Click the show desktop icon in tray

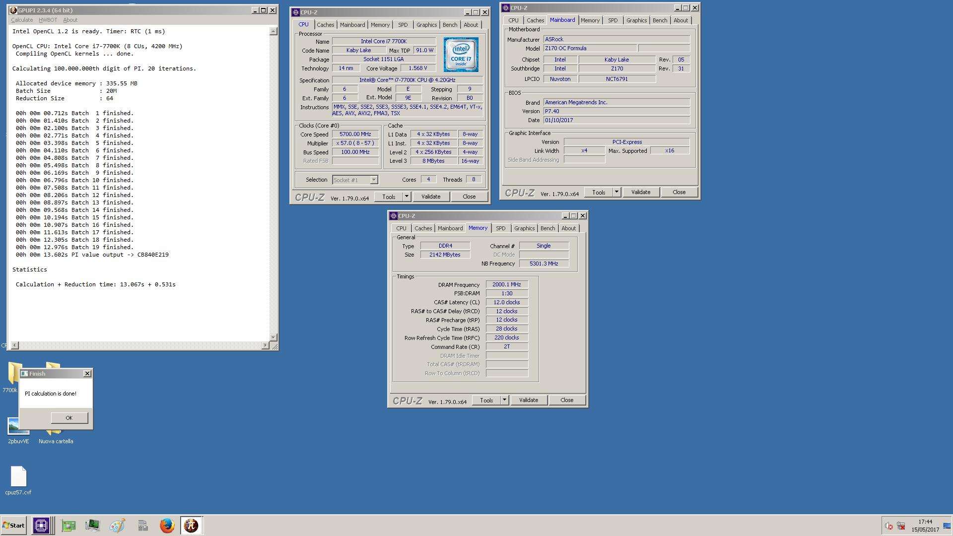coord(947,526)
